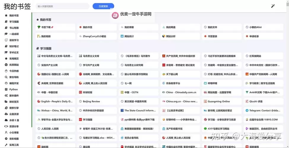Open the China - Chinadaily.com.cn bookmark
The width and height of the screenshot is (289, 148).
[180, 92]
